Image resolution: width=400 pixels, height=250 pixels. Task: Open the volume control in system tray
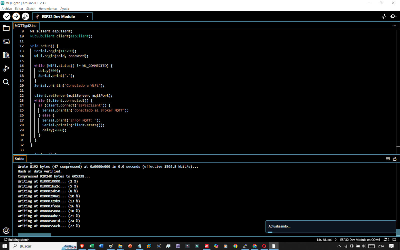(x=364, y=246)
